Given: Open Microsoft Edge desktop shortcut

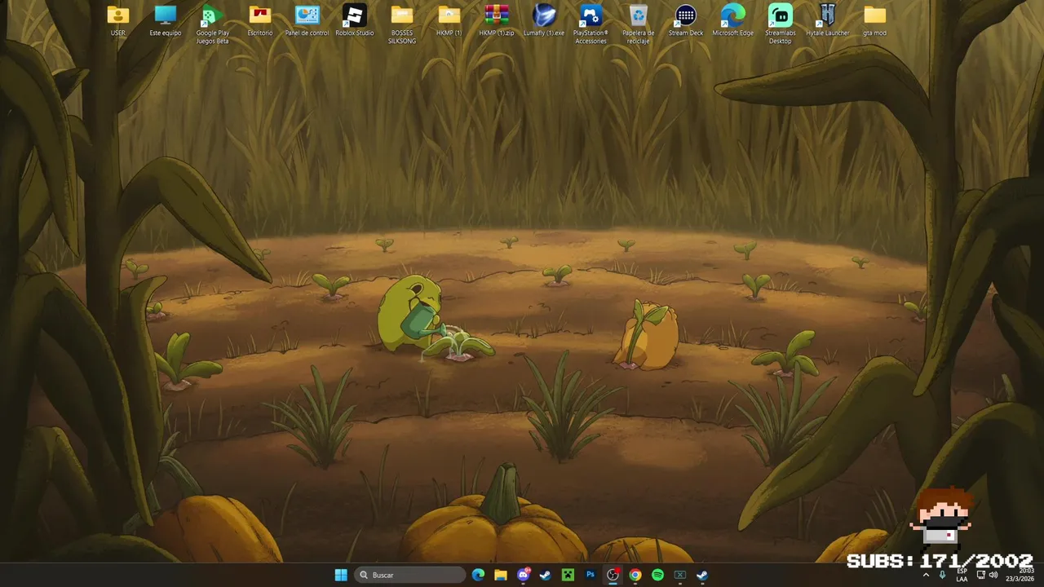Looking at the screenshot, I should (732, 20).
